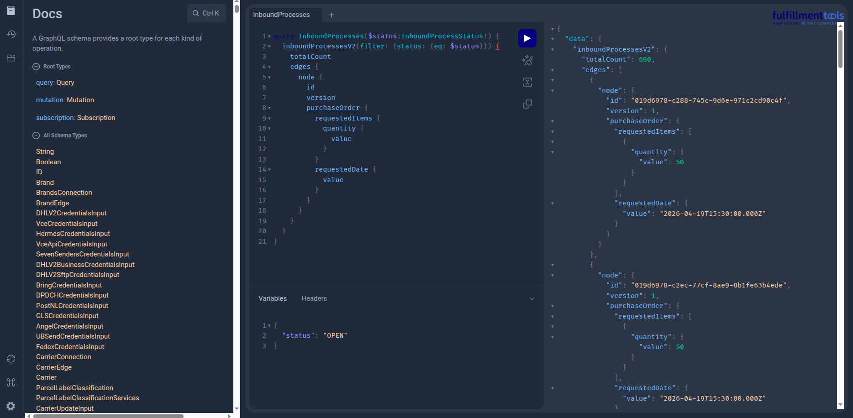Re-fetch the GraphQL schema
This screenshot has height=418, width=853.
(x=11, y=359)
